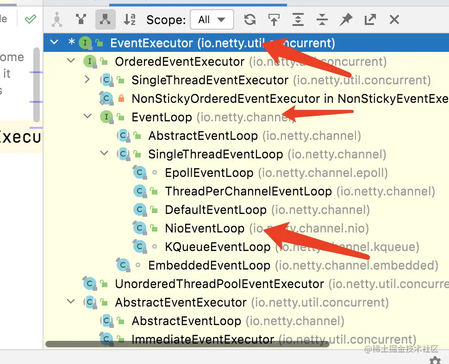
Task: Select the class hierarchy toolbar icon
Action: [57, 19]
